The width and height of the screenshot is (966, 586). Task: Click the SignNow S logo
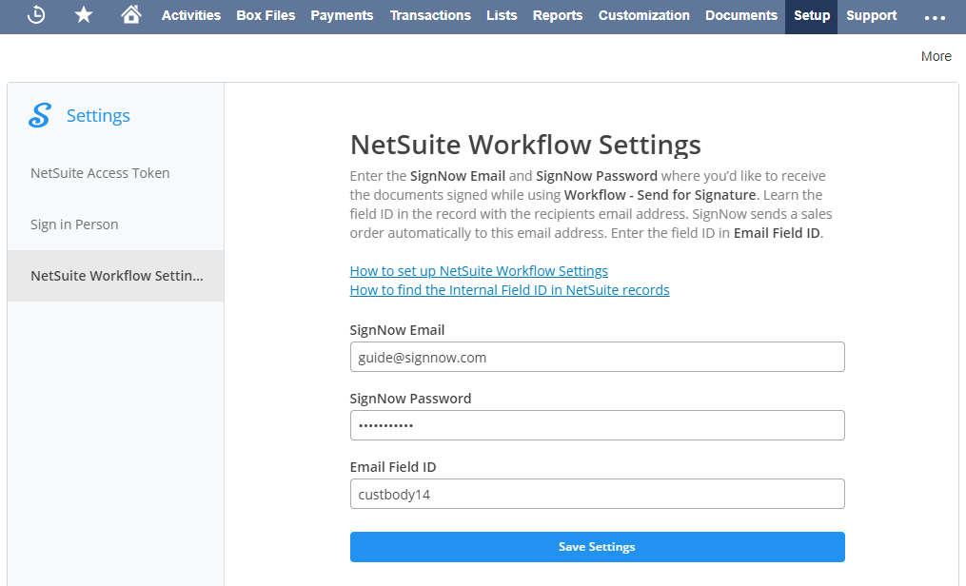click(40, 115)
